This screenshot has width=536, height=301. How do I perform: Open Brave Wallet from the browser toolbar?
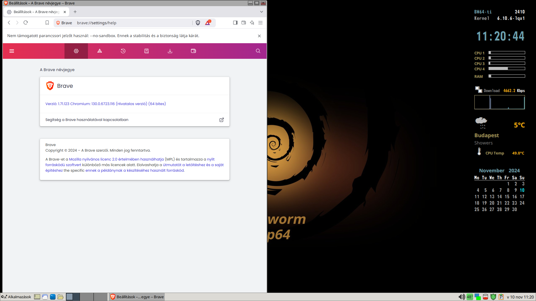244,23
